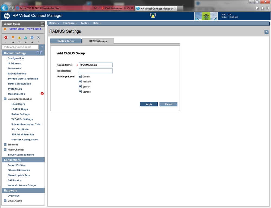Click the red error icon beside Stacking Links
This screenshot has height=208, width=271.
coord(42,94)
